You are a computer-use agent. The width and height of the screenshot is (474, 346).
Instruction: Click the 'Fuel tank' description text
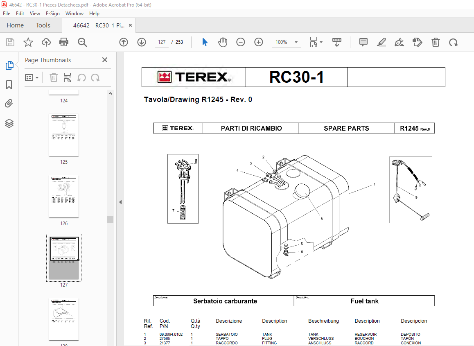tap(365, 301)
